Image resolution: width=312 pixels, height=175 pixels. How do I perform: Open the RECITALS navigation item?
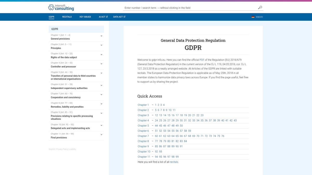coord(67,17)
